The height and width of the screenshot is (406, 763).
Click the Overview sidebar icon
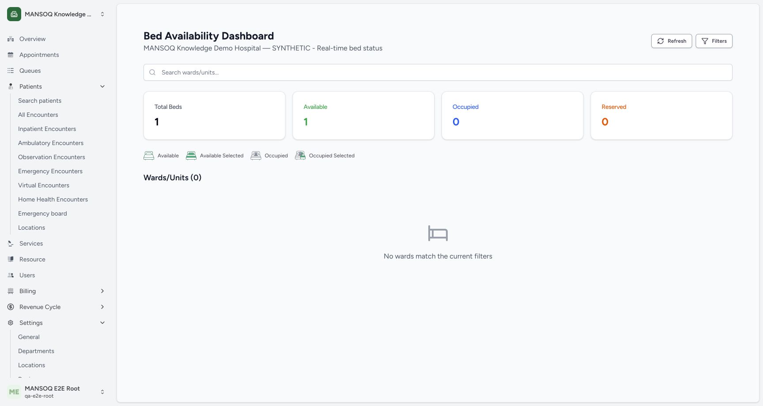[x=11, y=39]
